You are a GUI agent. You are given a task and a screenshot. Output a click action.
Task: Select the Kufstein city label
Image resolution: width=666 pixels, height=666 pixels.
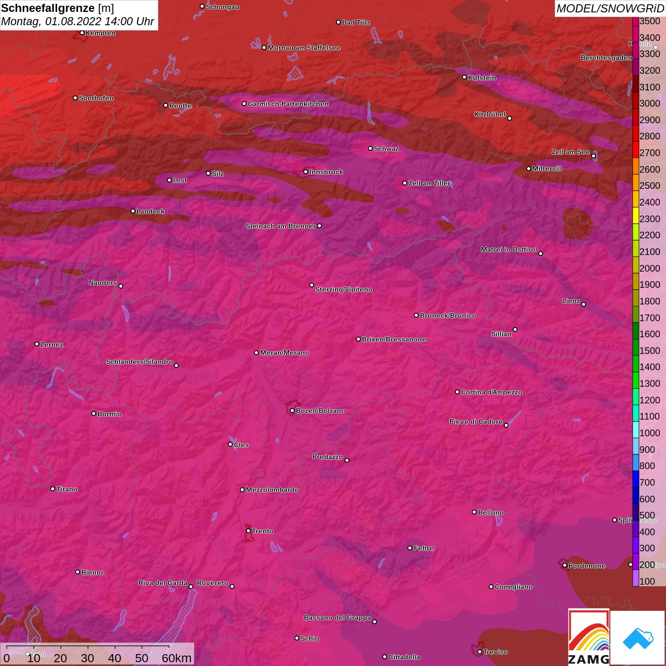(x=482, y=78)
